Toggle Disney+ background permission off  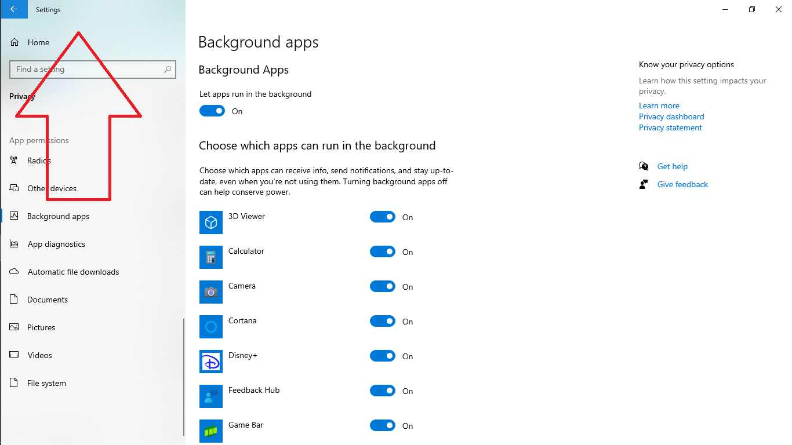tap(383, 356)
